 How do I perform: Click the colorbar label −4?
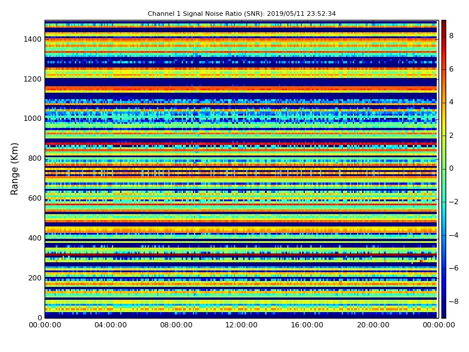tap(454, 235)
